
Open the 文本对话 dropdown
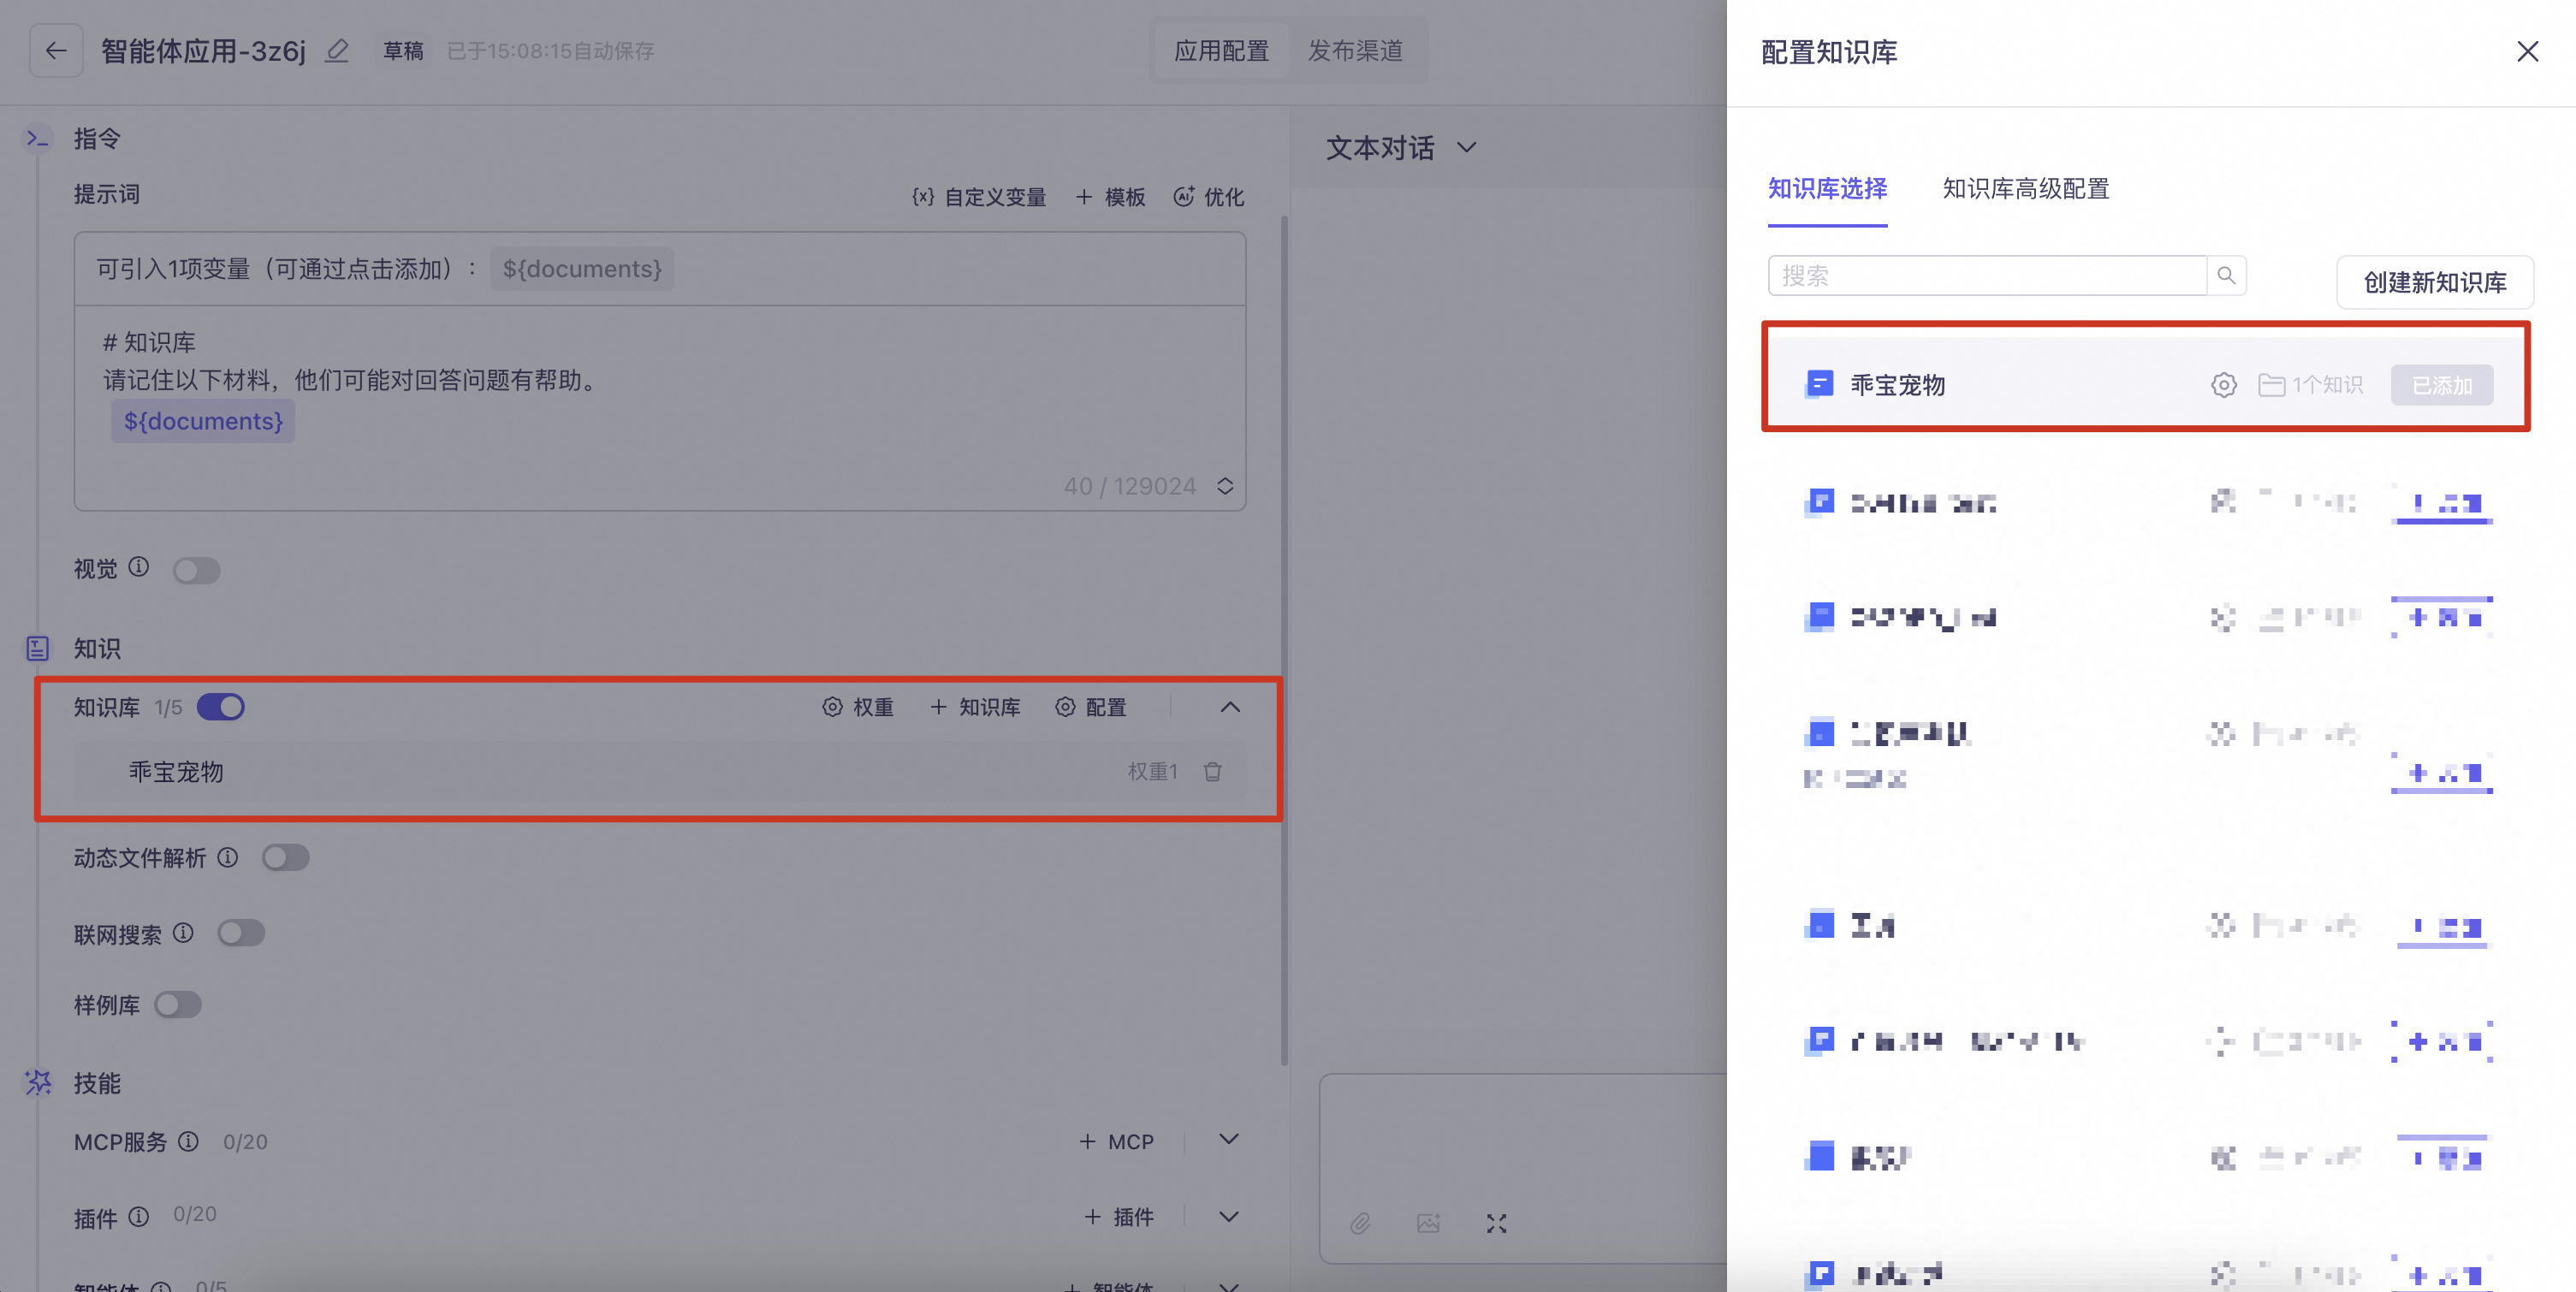click(x=1400, y=148)
